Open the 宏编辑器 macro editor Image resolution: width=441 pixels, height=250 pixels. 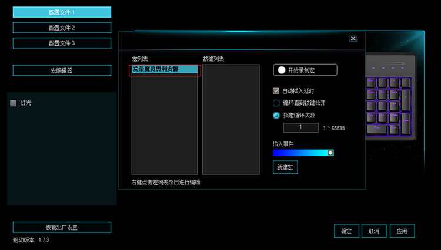[62, 70]
